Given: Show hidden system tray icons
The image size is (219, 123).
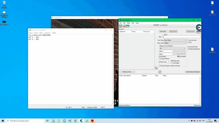Looking at the screenshot, I should [x=189, y=121].
